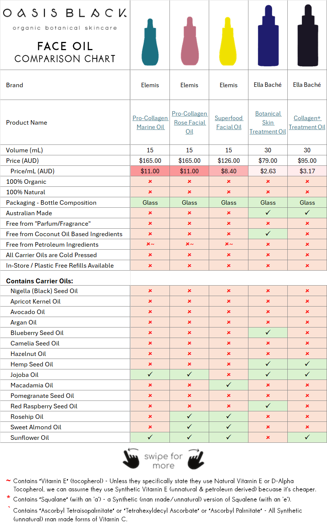Click the blue Botanical Skin bottle image

pyautogui.click(x=268, y=36)
